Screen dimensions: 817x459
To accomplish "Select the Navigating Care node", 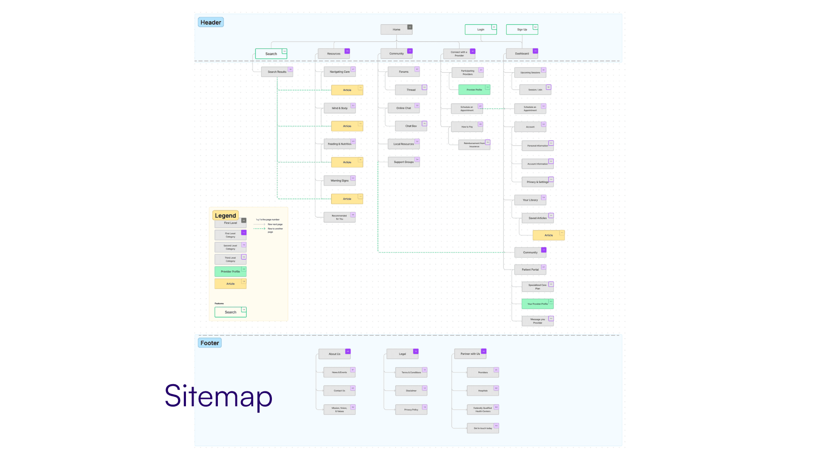I will (339, 72).
